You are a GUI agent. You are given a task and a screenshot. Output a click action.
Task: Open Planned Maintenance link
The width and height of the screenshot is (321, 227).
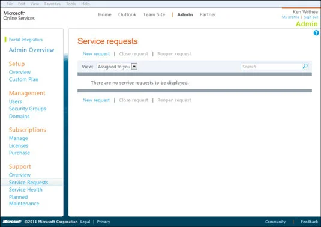(x=24, y=200)
